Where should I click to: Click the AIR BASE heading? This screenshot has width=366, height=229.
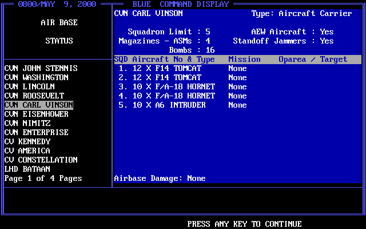click(x=59, y=22)
